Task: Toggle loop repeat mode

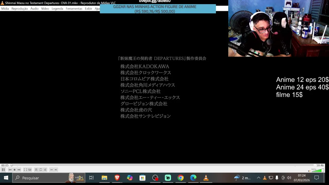Action: click(41, 170)
